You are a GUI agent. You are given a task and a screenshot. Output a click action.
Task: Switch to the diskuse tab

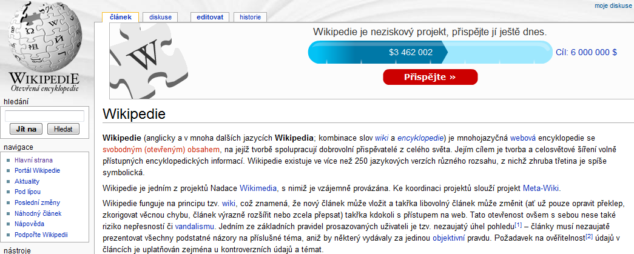[x=160, y=17]
